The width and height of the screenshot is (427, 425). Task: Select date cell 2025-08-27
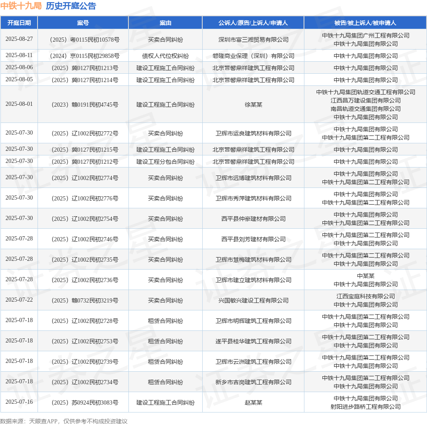click(x=19, y=39)
